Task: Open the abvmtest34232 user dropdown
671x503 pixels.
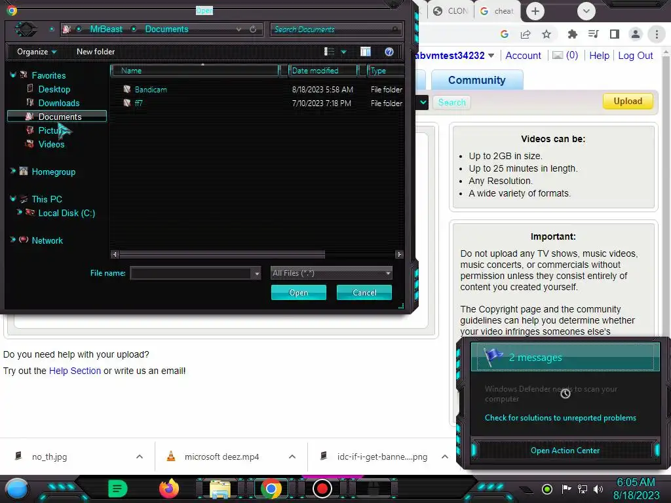Action: point(491,56)
